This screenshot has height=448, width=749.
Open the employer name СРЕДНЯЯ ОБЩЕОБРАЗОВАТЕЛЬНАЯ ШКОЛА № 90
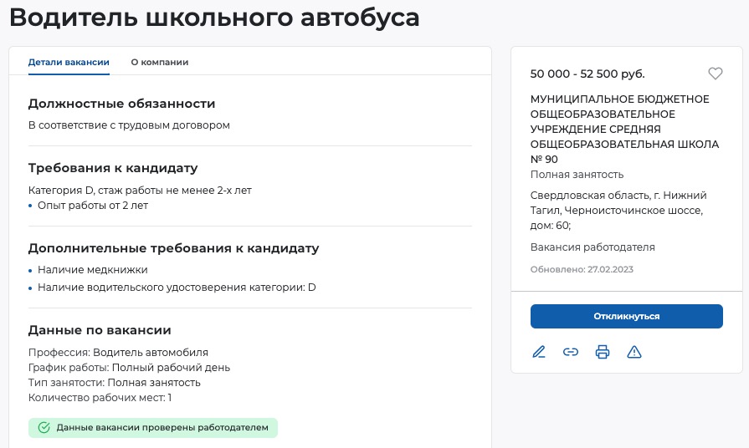coord(624,129)
